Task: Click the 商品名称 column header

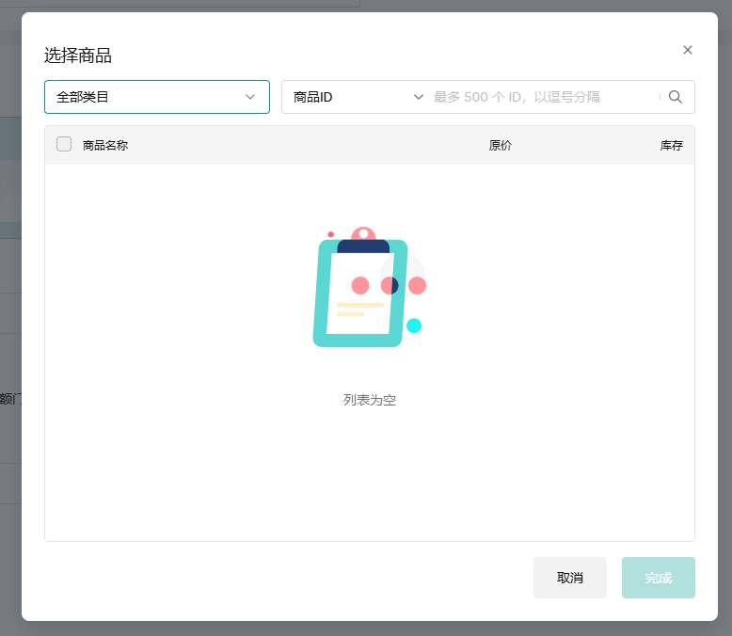Action: click(105, 145)
